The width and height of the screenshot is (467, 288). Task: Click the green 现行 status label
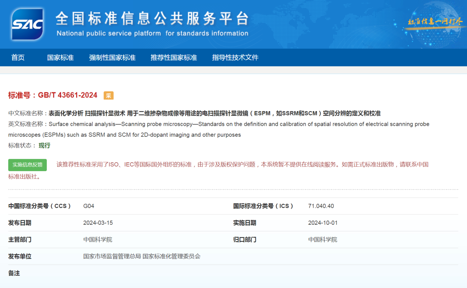pos(45,146)
